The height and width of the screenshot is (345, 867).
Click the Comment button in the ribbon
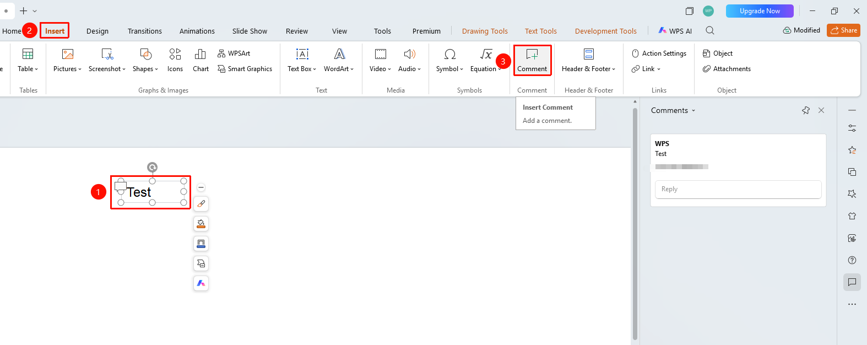point(532,60)
